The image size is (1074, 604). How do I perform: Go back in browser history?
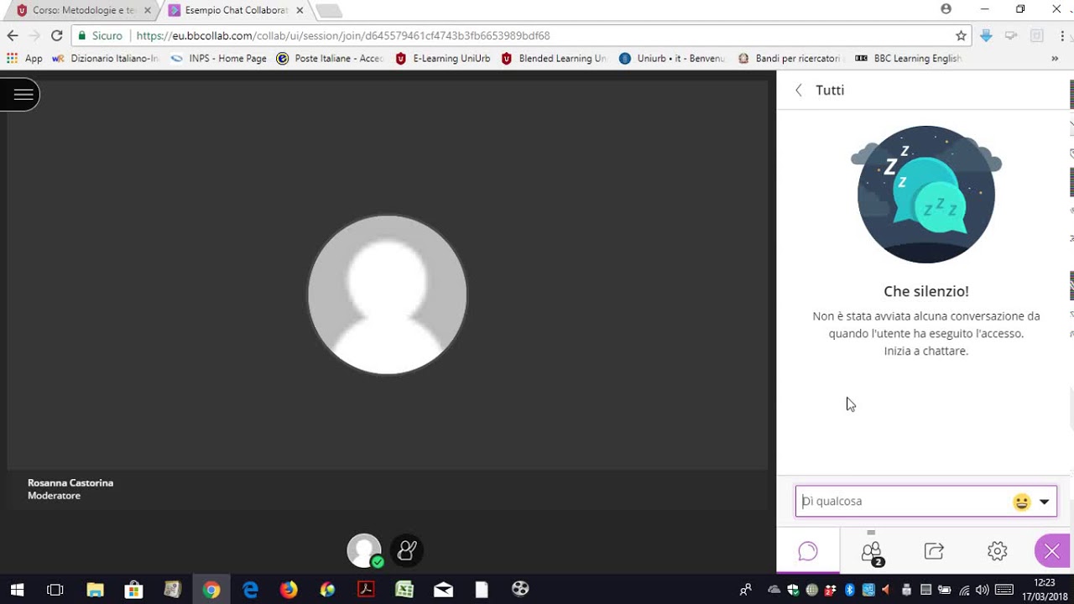pos(12,35)
